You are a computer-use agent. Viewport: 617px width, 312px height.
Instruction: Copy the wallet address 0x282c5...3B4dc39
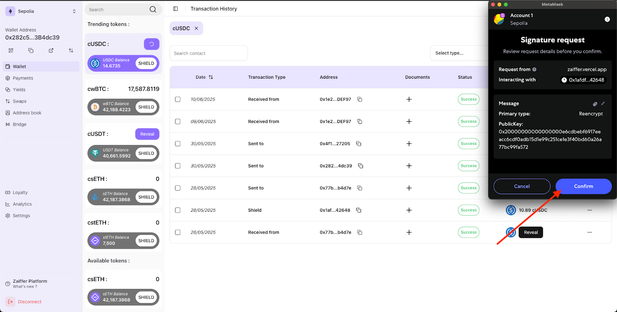(31, 51)
